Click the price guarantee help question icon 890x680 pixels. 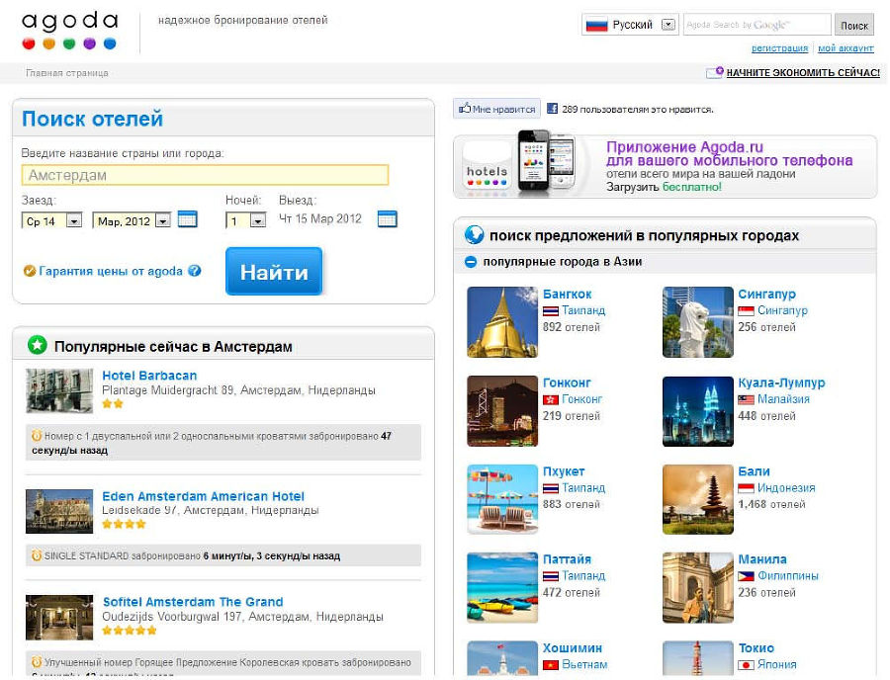[195, 271]
